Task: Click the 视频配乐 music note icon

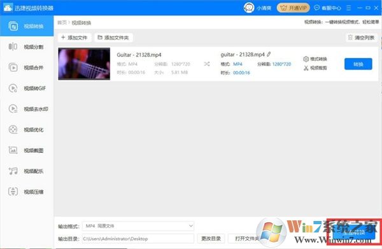Action: (13, 171)
